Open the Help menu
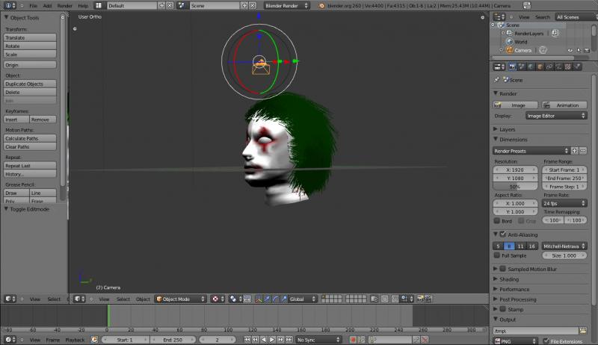598x345 pixels. (83, 6)
